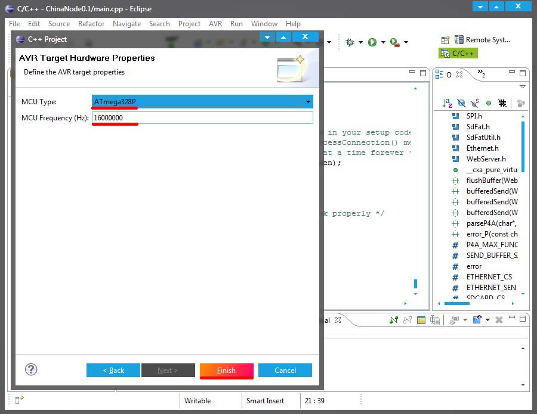Click the Run External Tools icon

coord(395,42)
